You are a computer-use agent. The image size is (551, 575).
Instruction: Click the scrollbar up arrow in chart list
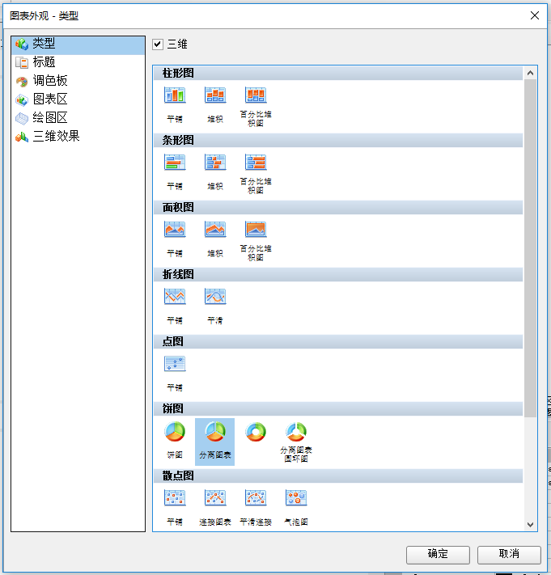pos(531,74)
